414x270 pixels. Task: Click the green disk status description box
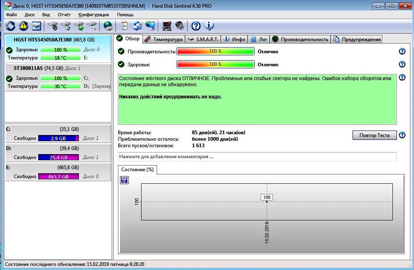pyautogui.click(x=257, y=99)
